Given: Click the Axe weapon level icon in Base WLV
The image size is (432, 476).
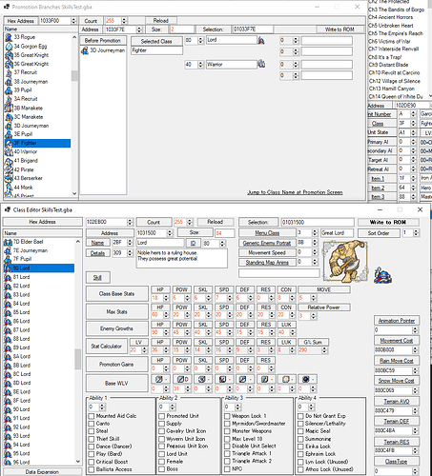Looking at the screenshot, I should pyautogui.click(x=201, y=379).
